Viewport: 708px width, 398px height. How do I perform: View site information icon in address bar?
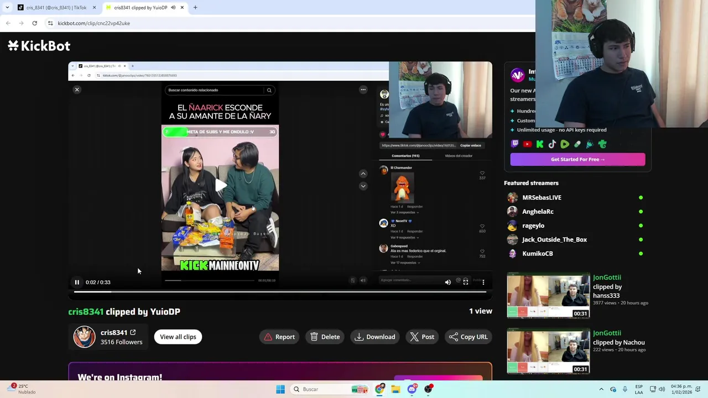pos(50,23)
